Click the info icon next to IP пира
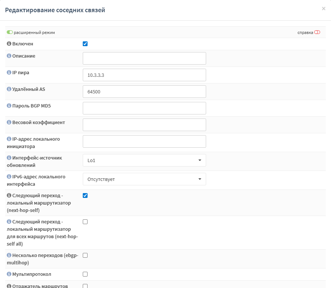The width and height of the screenshot is (331, 288). (9, 73)
